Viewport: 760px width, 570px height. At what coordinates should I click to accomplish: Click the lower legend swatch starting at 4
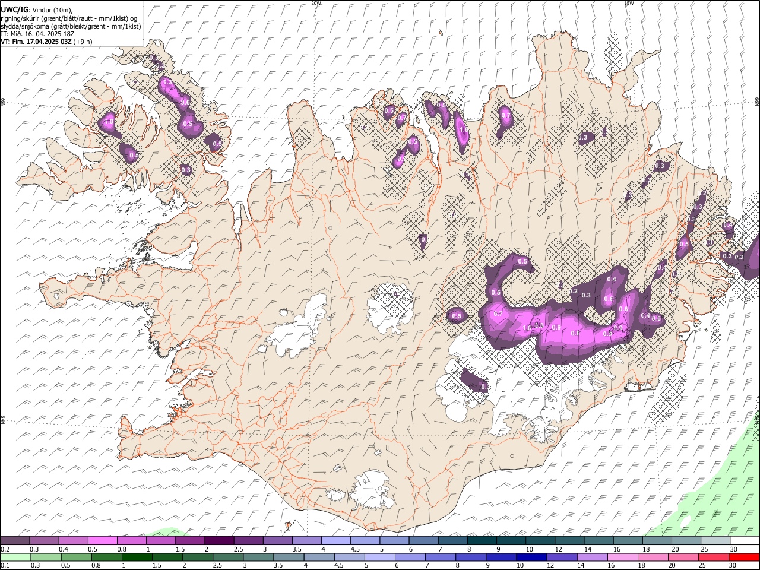point(319,557)
